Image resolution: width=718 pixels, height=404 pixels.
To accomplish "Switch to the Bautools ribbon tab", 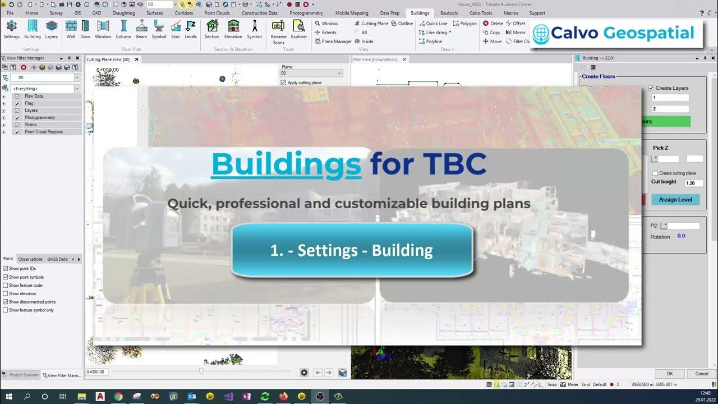I will (449, 13).
